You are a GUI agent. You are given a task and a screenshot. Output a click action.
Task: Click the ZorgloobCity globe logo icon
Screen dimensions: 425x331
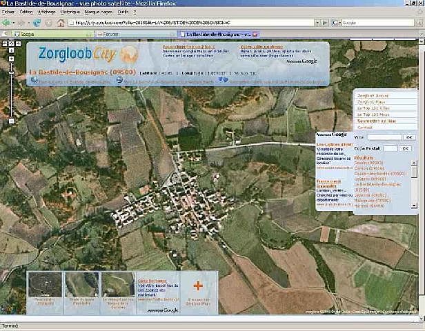click(129, 54)
